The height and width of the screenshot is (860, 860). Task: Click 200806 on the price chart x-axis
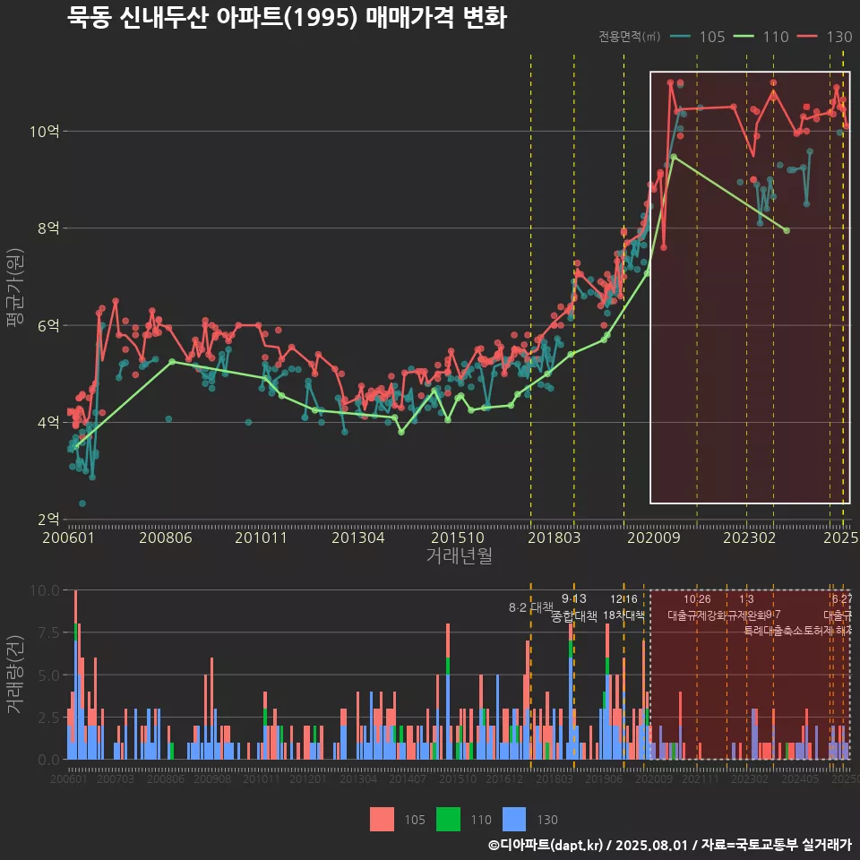tap(165, 537)
